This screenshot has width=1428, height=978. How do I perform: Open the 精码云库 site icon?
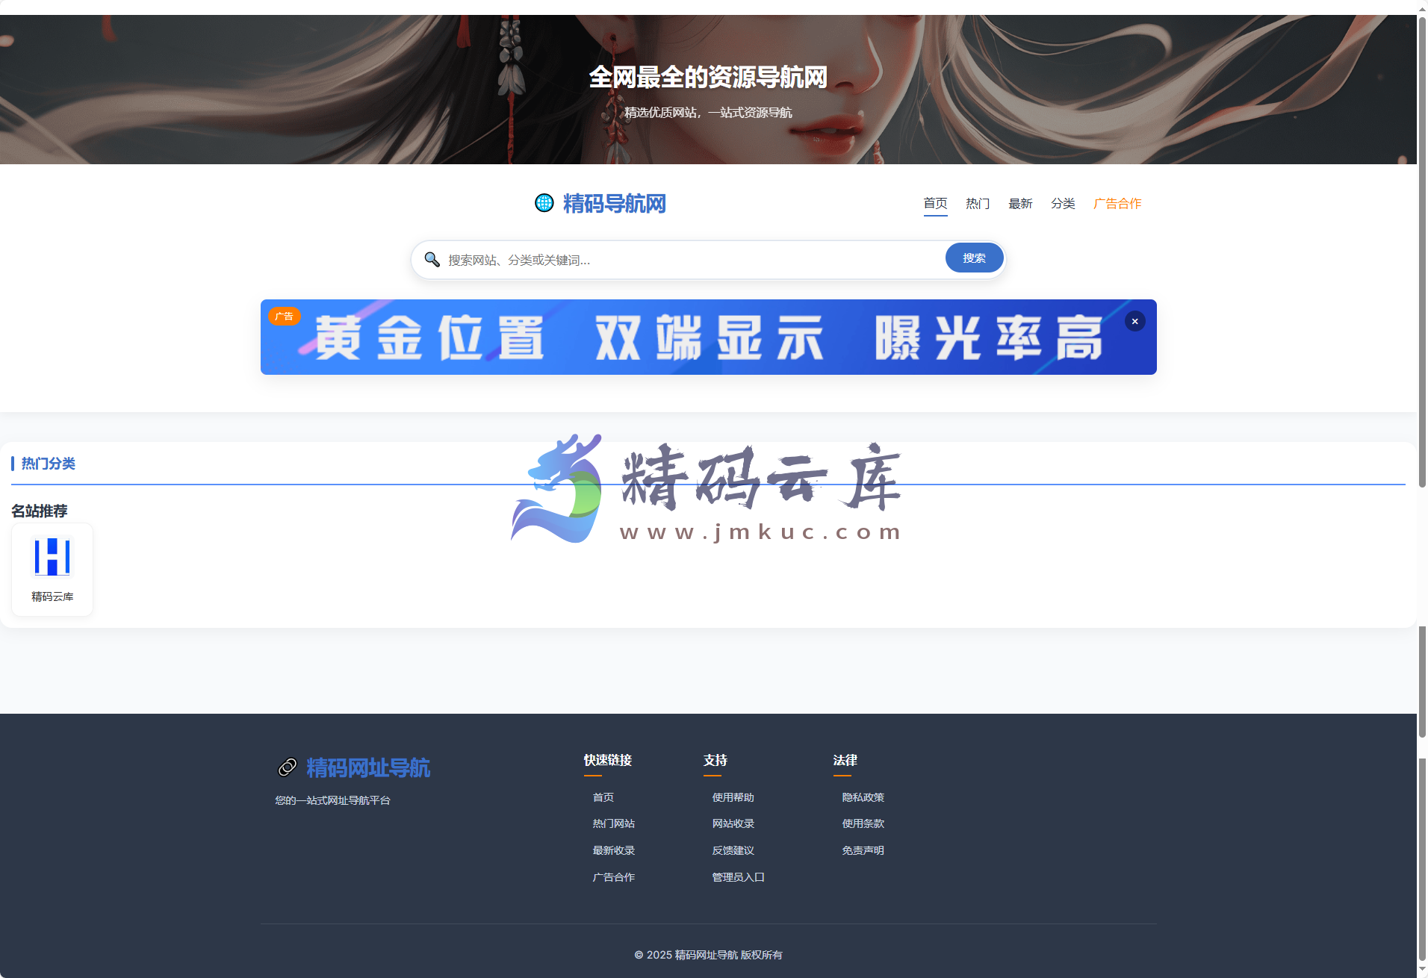[x=52, y=557]
